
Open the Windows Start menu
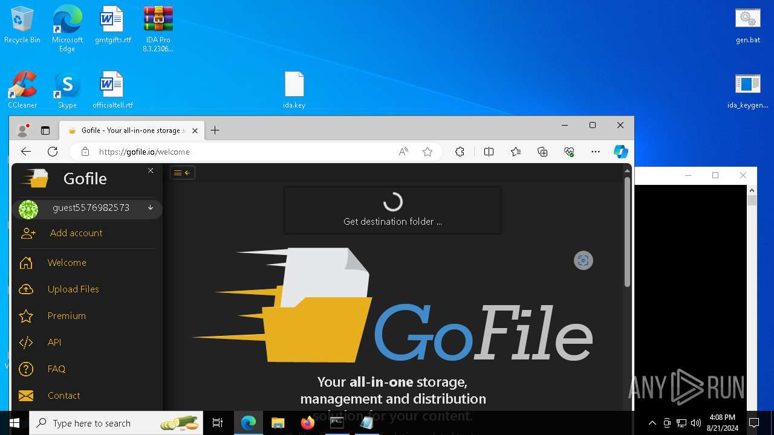[15, 423]
